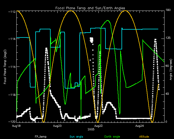Click the Aug22 x-axis tick label
The image size is (174, 139).
98,126
